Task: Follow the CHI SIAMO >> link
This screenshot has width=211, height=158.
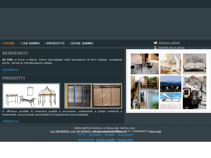Action: 10,69
